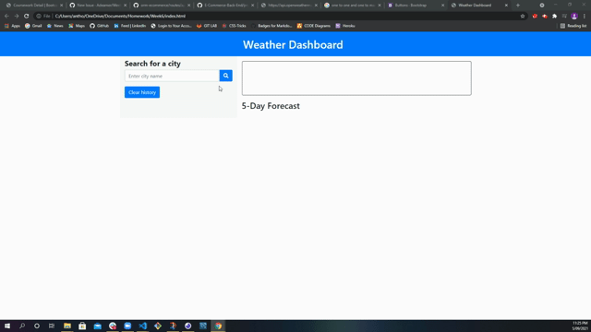Open the Mail app on taskbar
Viewport: 591px width, 332px height.
[97, 326]
